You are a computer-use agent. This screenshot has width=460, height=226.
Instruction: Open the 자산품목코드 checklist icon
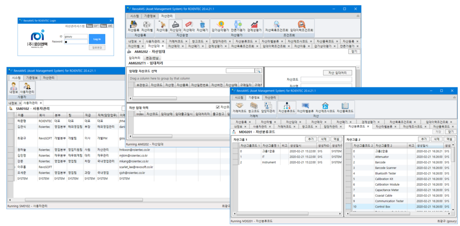pyautogui.click(x=345, y=107)
